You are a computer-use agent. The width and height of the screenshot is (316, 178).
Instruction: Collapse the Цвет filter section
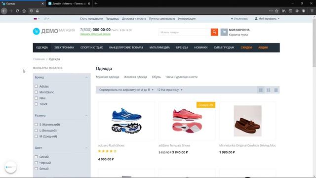(x=86, y=148)
